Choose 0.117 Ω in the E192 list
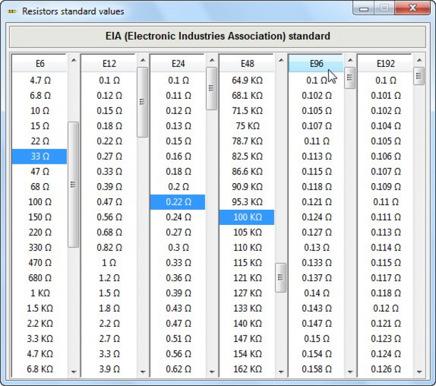The image size is (436, 386). tap(385, 278)
